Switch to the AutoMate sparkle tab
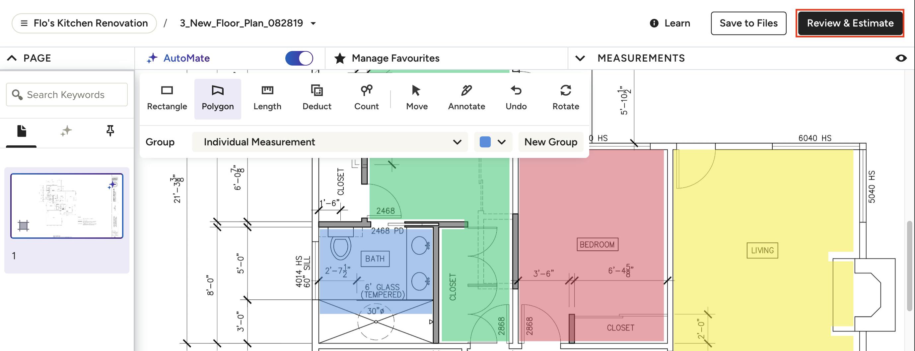Screen dimensions: 915x351 pyautogui.click(x=66, y=131)
